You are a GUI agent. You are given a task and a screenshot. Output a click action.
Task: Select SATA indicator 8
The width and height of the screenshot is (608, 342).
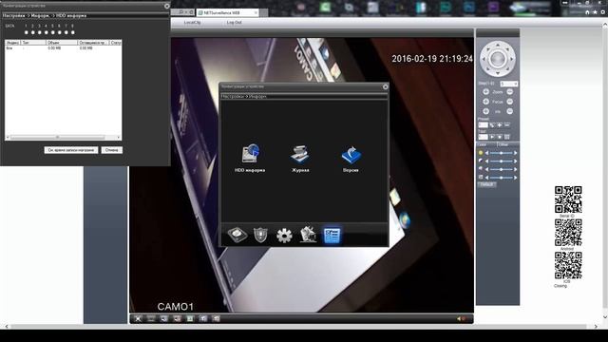(x=72, y=32)
